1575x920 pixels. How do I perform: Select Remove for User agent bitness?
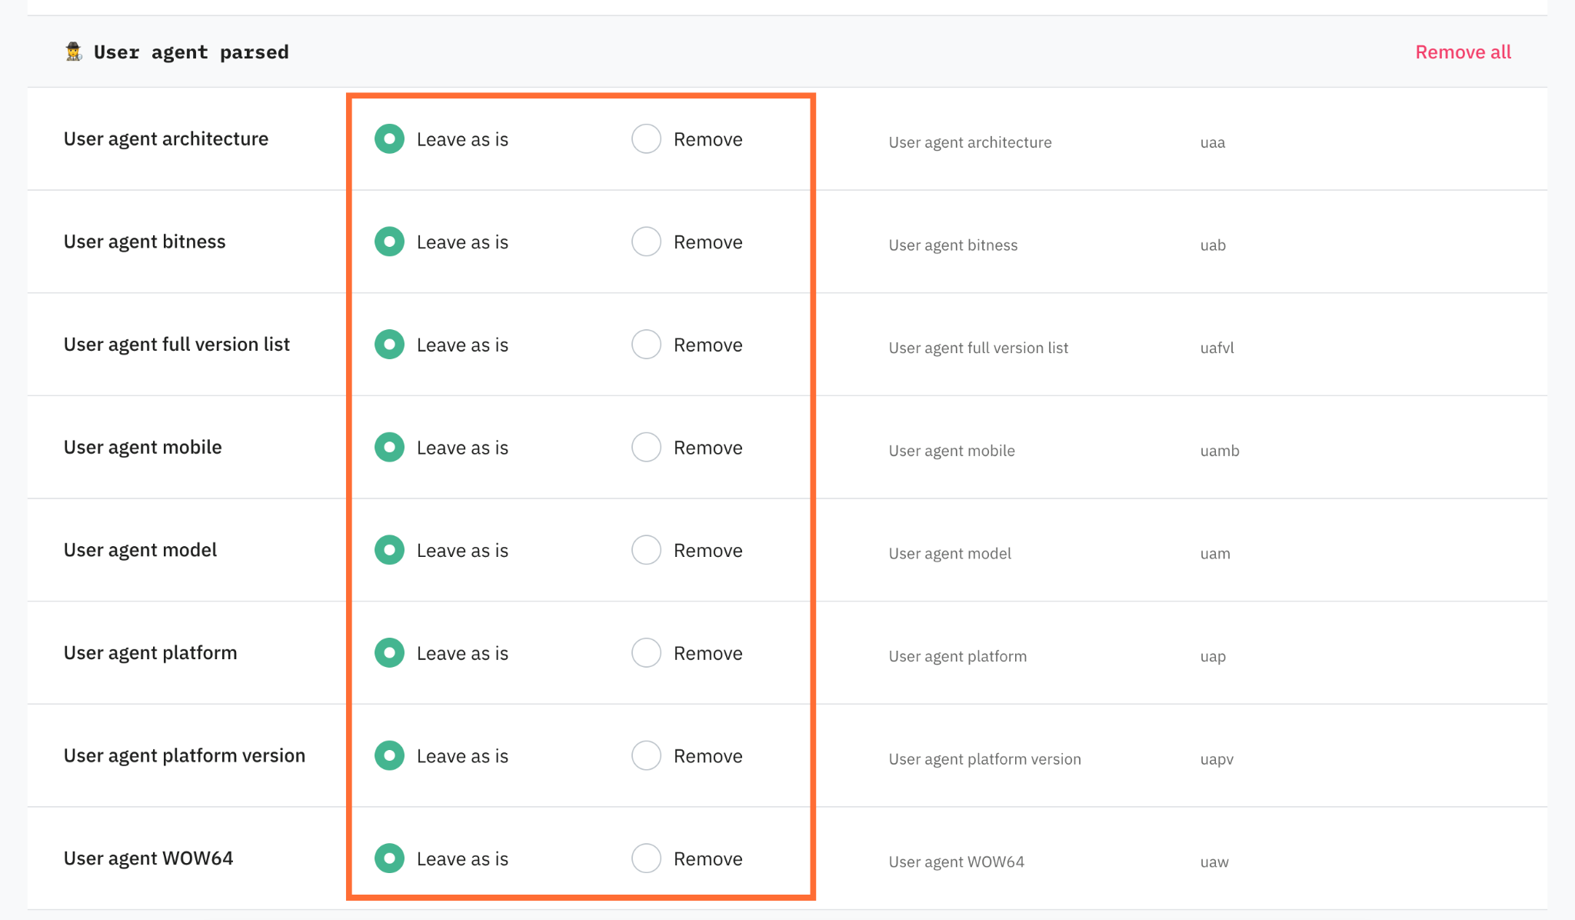coord(646,242)
